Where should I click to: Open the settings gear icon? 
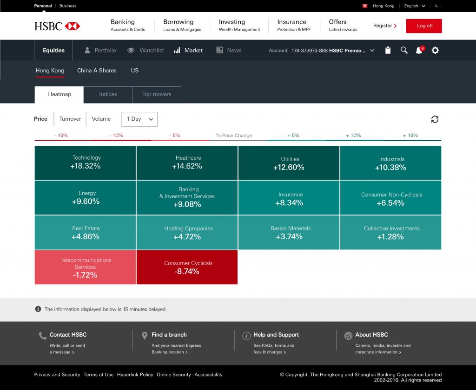[435, 50]
